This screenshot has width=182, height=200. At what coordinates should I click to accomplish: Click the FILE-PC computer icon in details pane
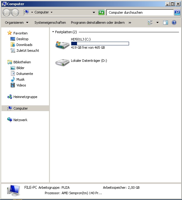click(13, 191)
